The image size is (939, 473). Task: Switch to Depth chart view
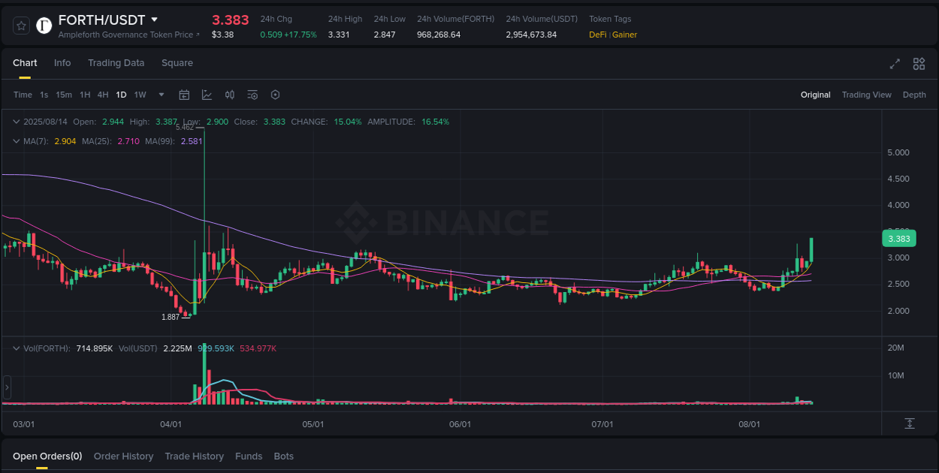pos(914,95)
